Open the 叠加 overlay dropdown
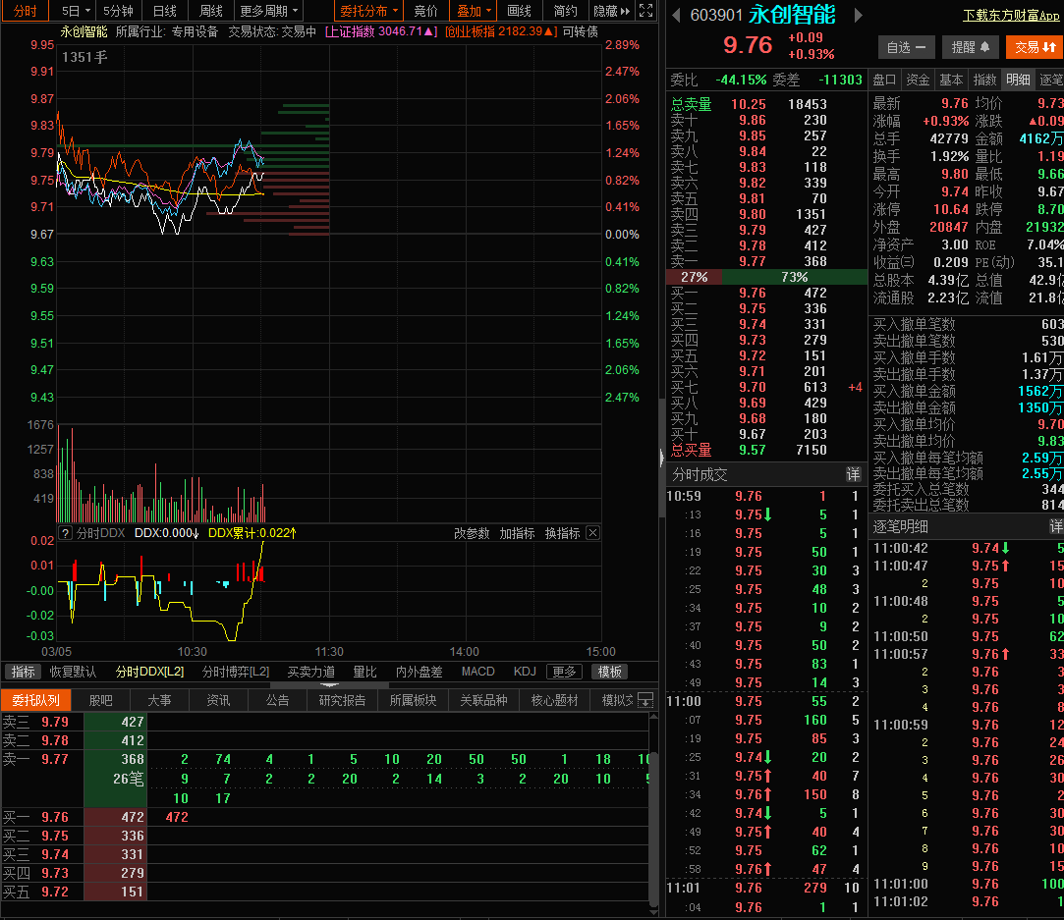 tap(473, 11)
